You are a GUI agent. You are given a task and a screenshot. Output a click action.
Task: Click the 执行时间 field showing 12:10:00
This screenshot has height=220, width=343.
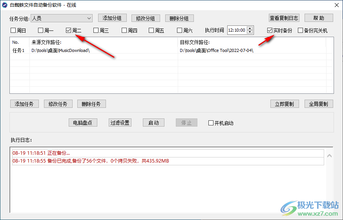point(237,30)
